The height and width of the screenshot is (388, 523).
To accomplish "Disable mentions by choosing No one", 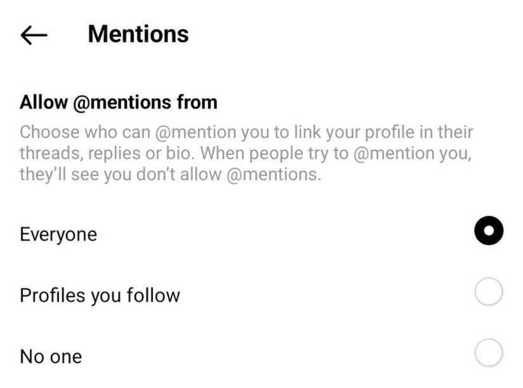I will click(489, 352).
